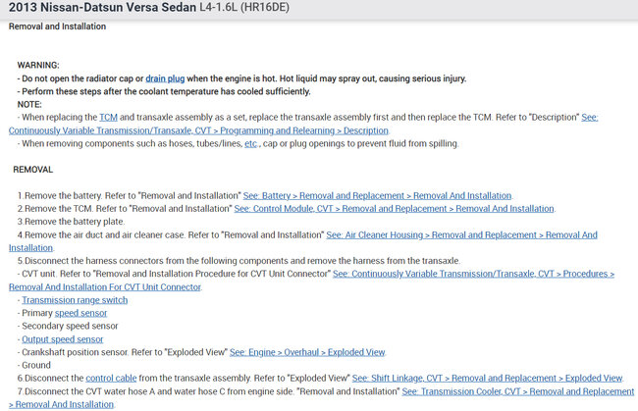
Task: Click the bold "Removal and Installation" page heading
Action: point(57,26)
